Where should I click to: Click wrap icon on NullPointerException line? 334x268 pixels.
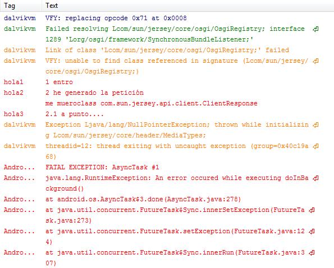pyautogui.click(x=315, y=125)
